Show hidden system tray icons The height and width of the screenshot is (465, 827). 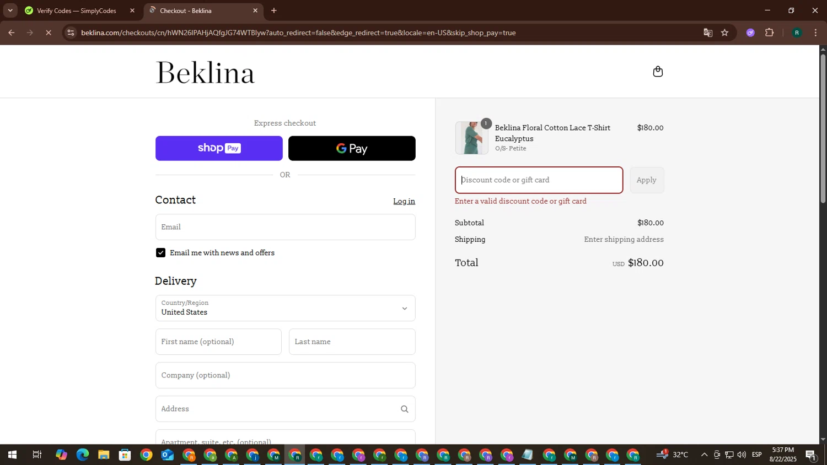704,455
